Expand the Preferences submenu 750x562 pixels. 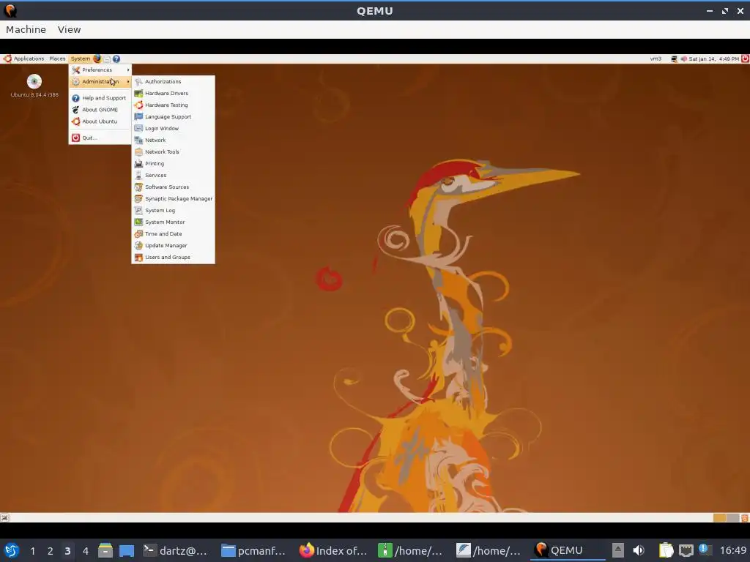(x=100, y=70)
